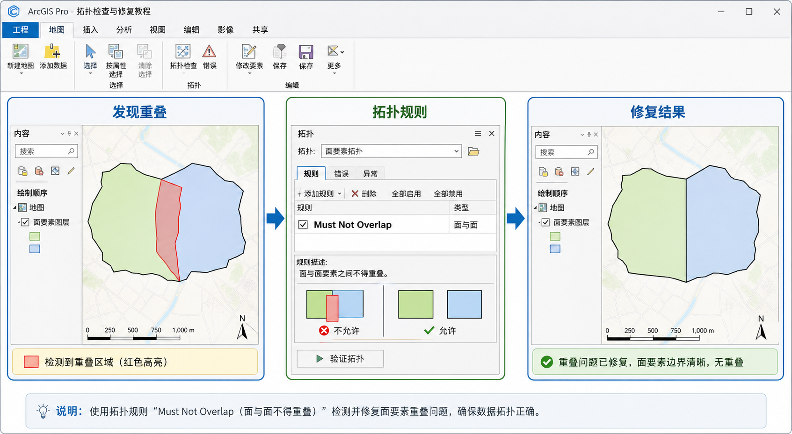Click third filter icon in left 内容 pane

click(x=55, y=171)
